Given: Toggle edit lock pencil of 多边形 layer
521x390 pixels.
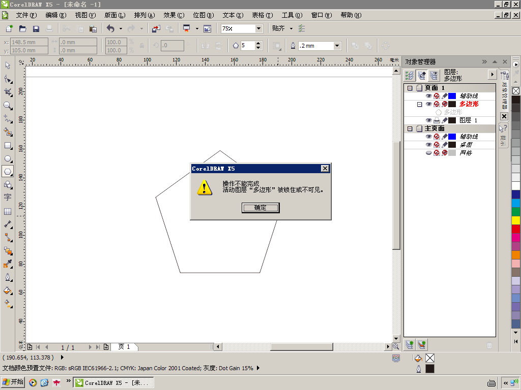Looking at the screenshot, I should click(x=445, y=104).
